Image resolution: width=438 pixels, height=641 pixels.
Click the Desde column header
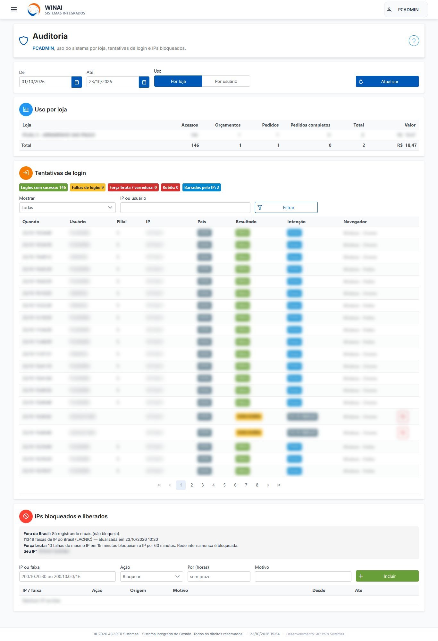pyautogui.click(x=319, y=590)
